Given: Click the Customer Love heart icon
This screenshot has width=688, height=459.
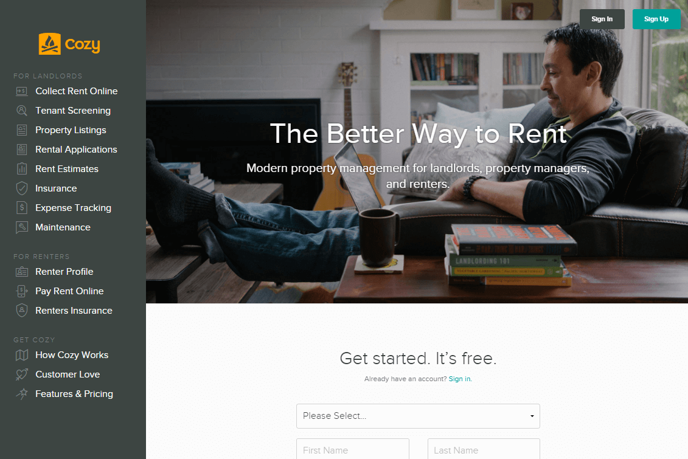Looking at the screenshot, I should tap(21, 374).
